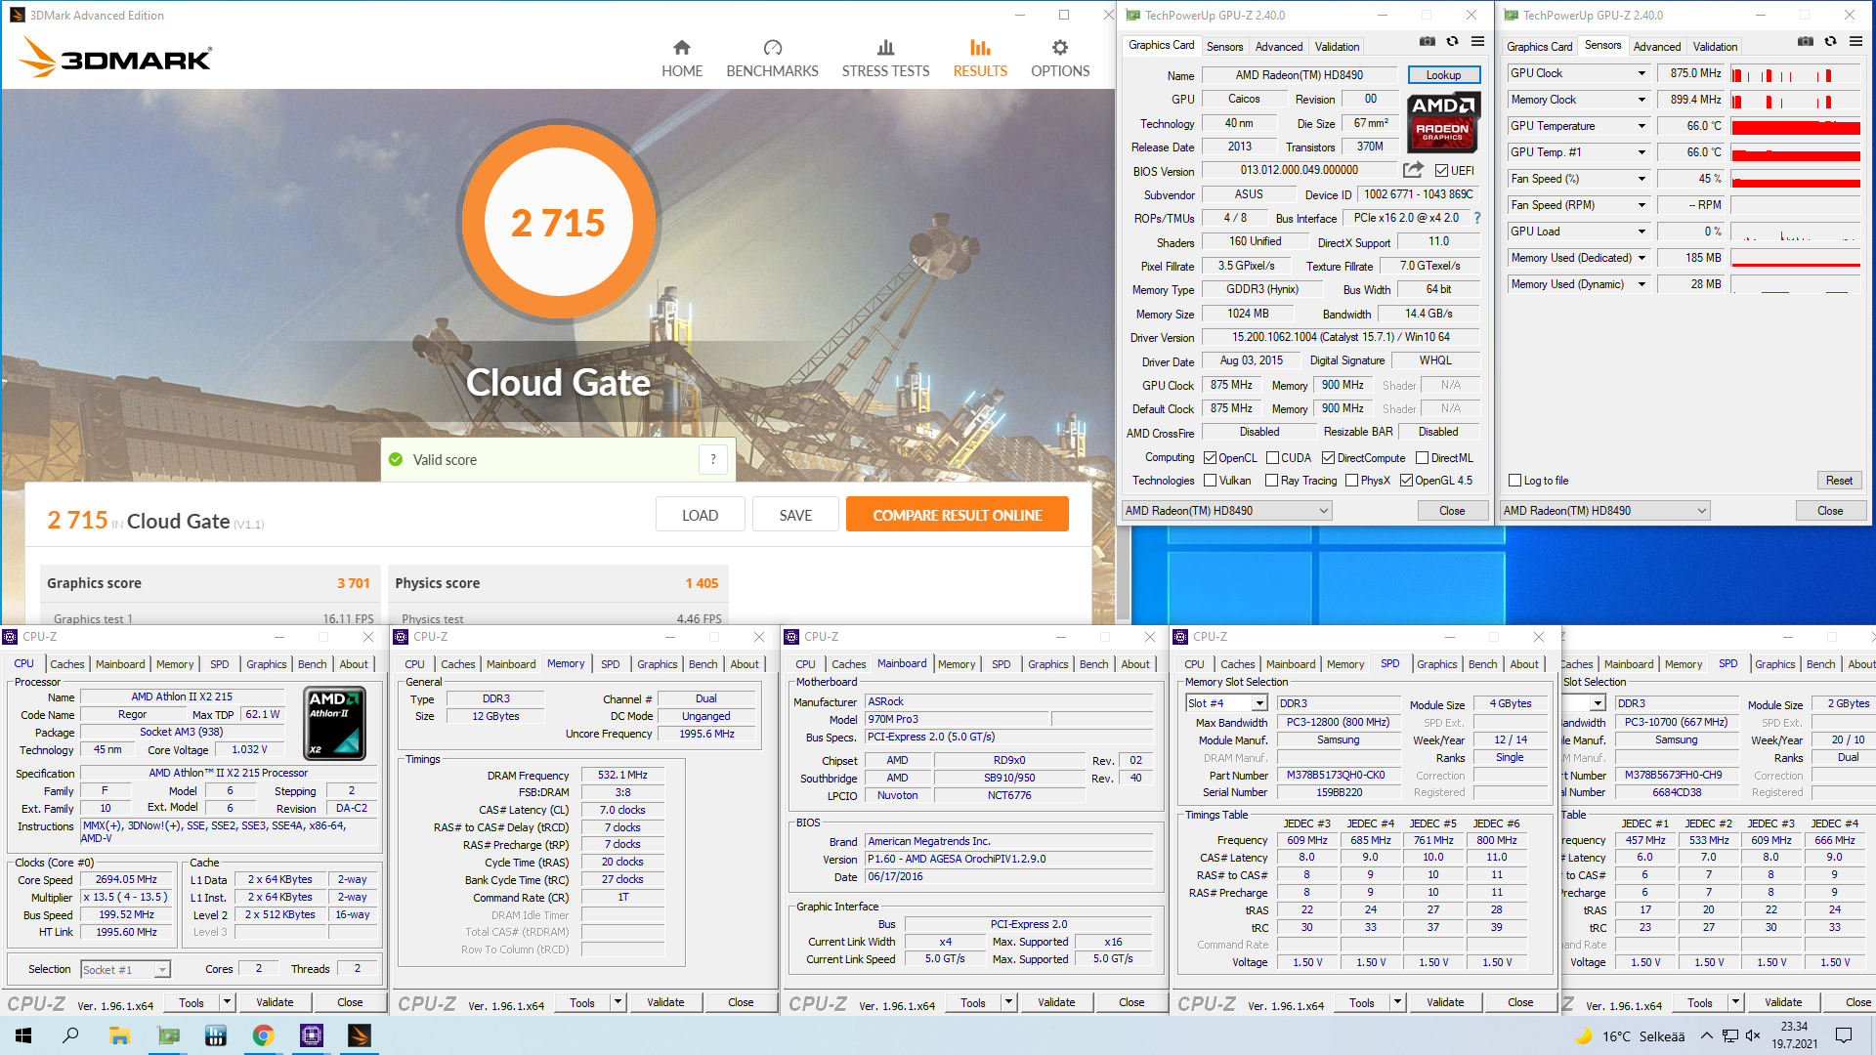The height and width of the screenshot is (1055, 1876).
Task: Click the GPU Clock red sensor graph
Action: click(1795, 73)
